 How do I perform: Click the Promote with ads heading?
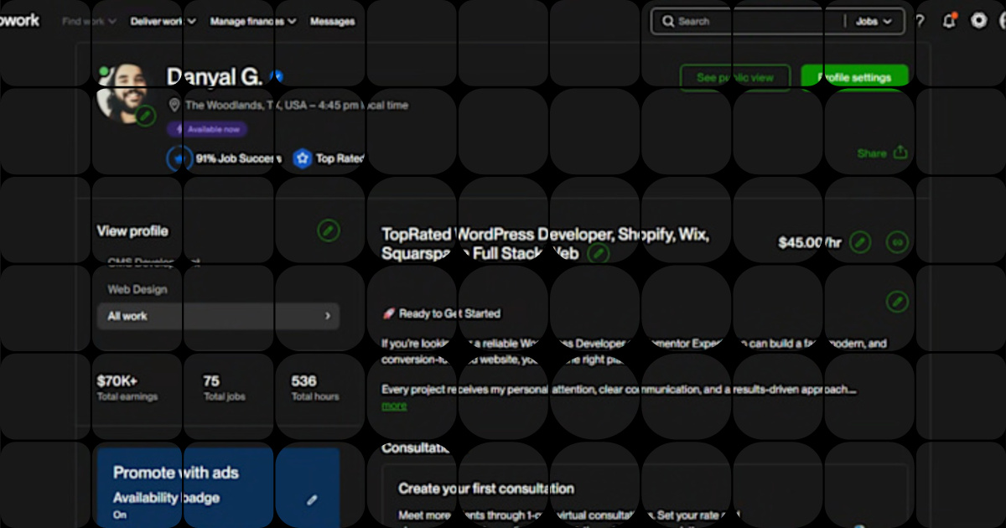coord(176,473)
